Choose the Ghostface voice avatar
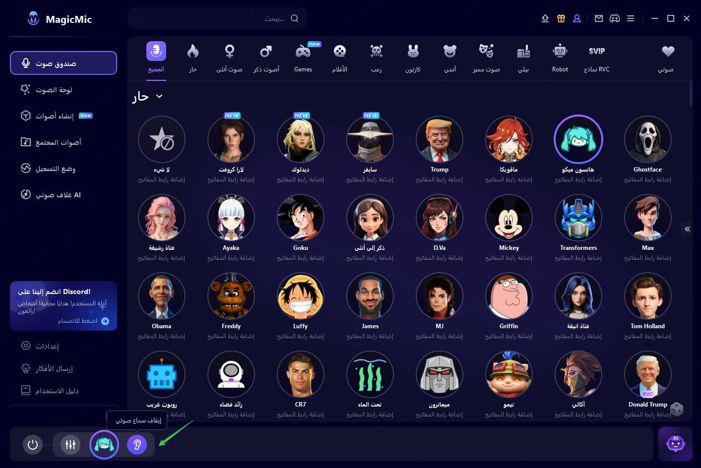This screenshot has height=468, width=701. click(648, 140)
